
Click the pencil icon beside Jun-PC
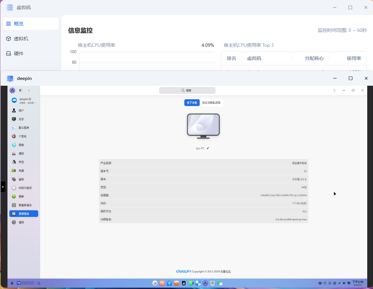208,148
